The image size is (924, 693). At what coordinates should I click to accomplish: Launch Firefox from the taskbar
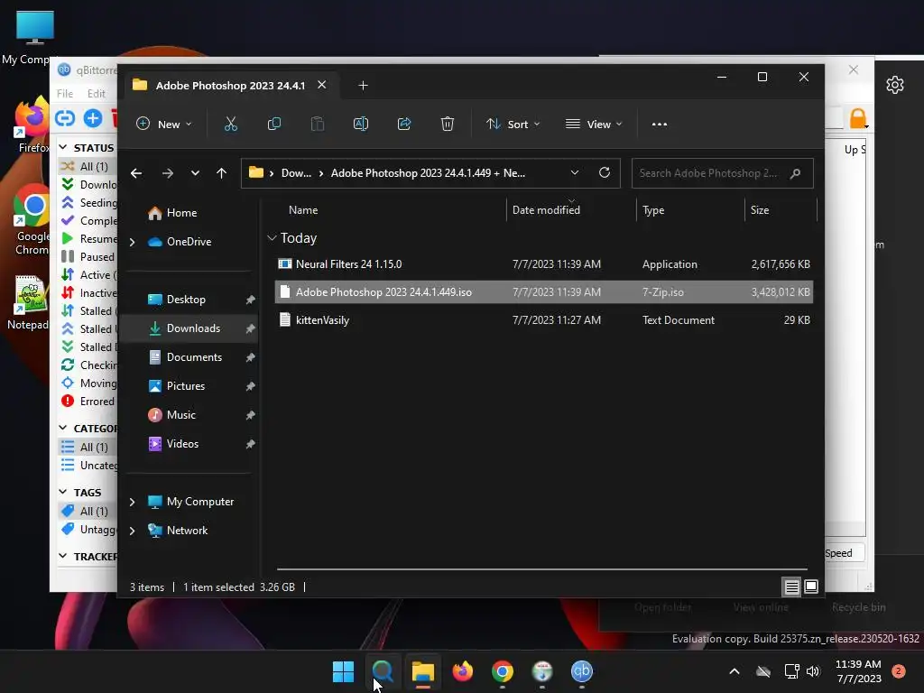pos(463,671)
